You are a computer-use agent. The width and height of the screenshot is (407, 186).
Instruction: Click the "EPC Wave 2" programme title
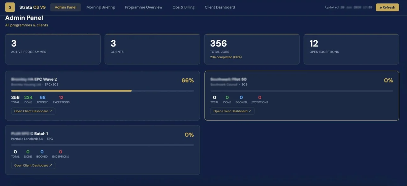[x=46, y=79]
